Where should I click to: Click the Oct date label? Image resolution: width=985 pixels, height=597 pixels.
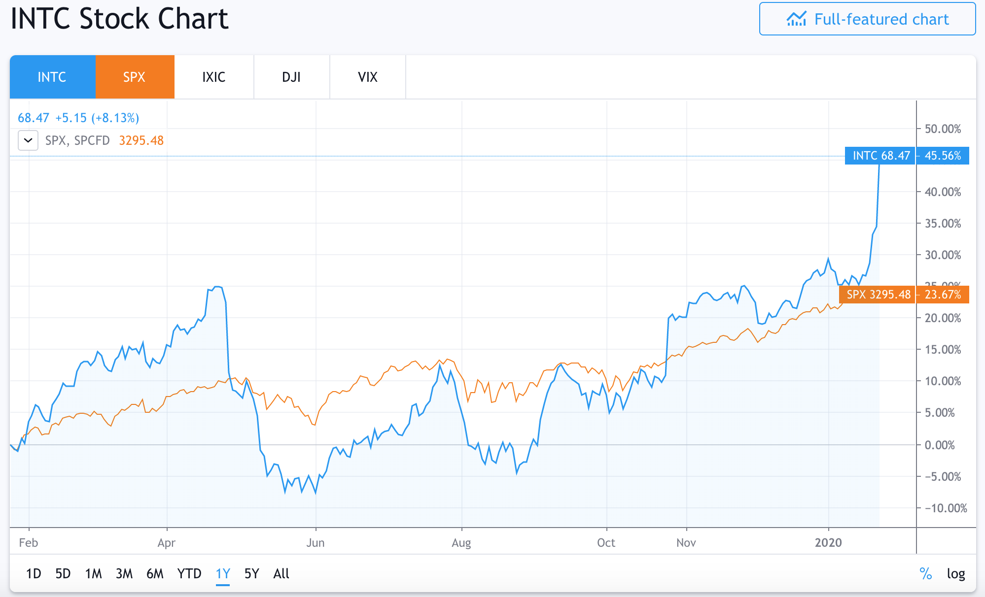[x=606, y=543]
